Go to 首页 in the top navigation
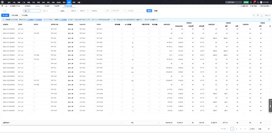The height and width of the screenshot is (133, 272). pyautogui.click(x=9, y=2)
